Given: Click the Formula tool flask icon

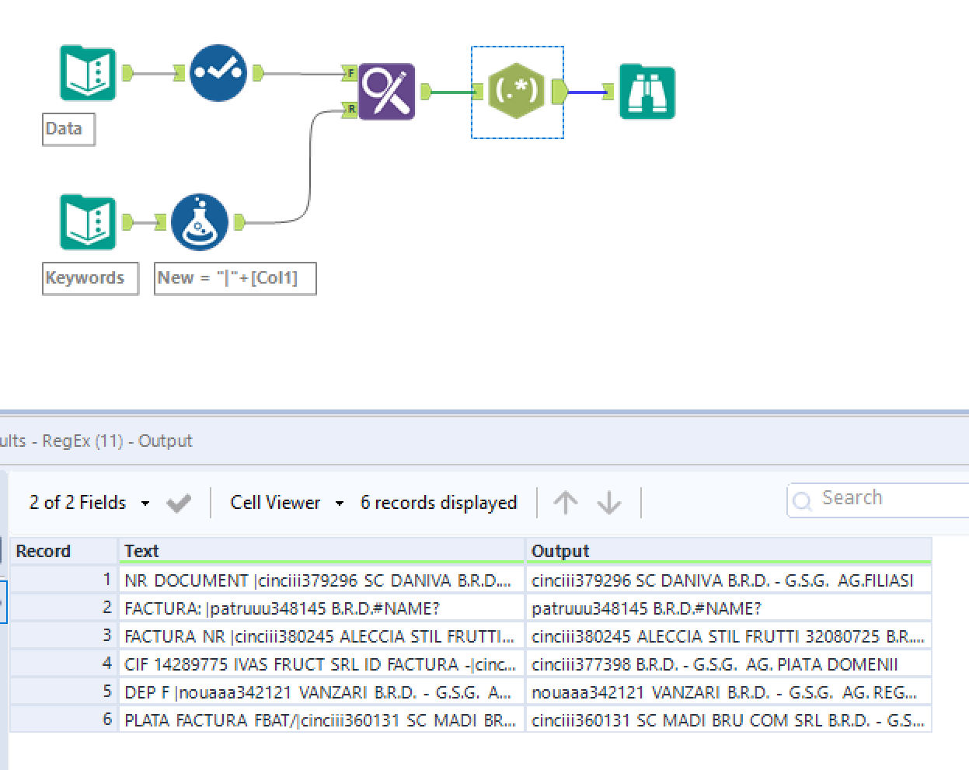Looking at the screenshot, I should click(x=199, y=221).
